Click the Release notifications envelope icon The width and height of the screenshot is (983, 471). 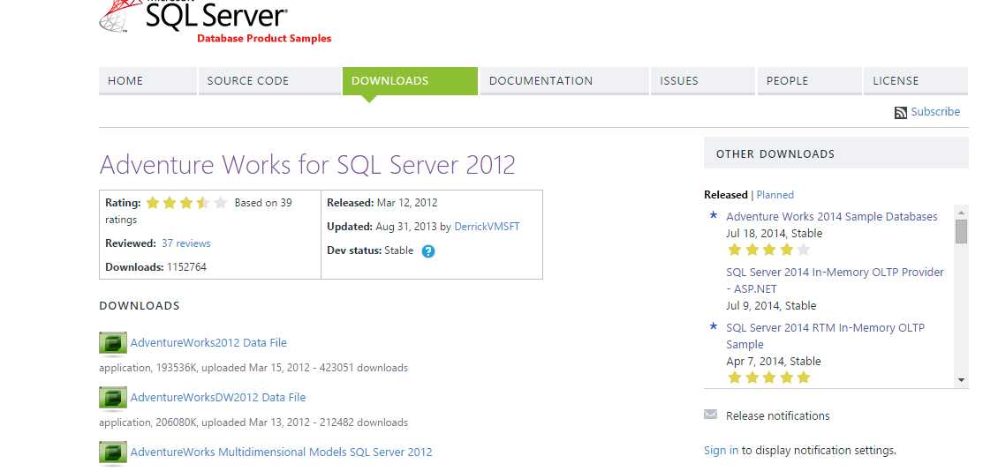coord(710,415)
